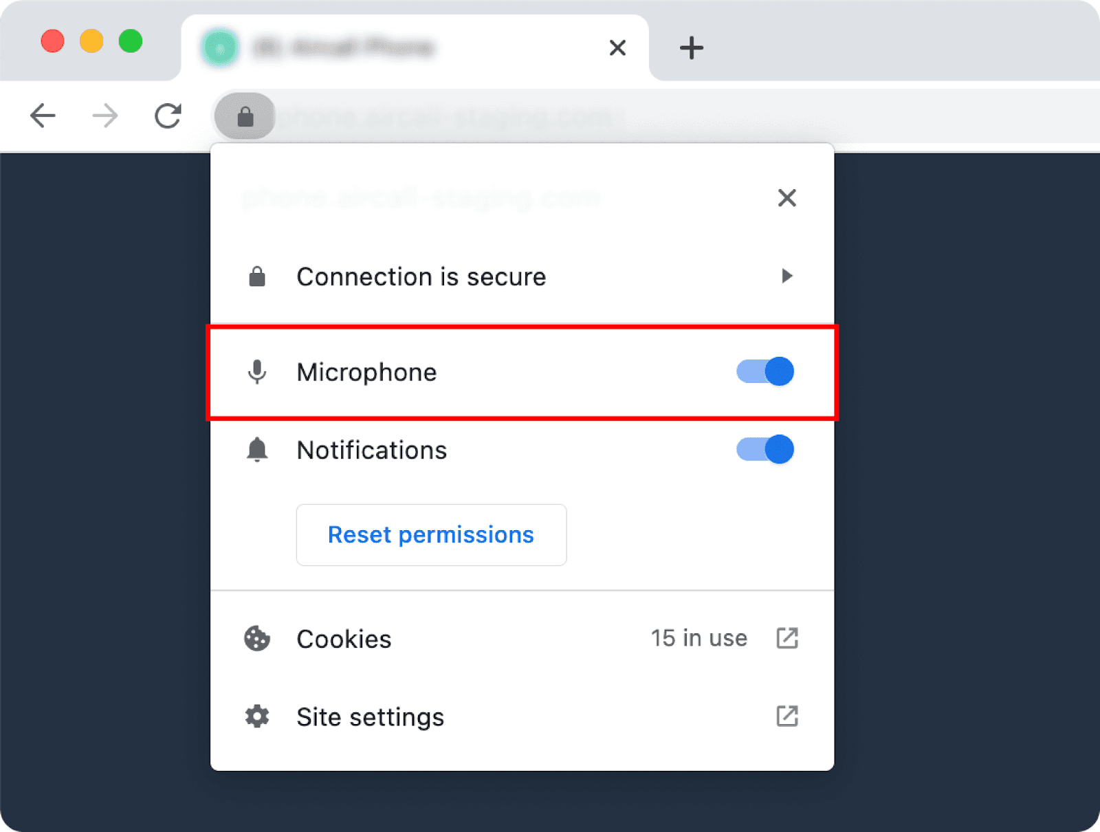Open Site settings
1100x832 pixels.
pos(369,716)
